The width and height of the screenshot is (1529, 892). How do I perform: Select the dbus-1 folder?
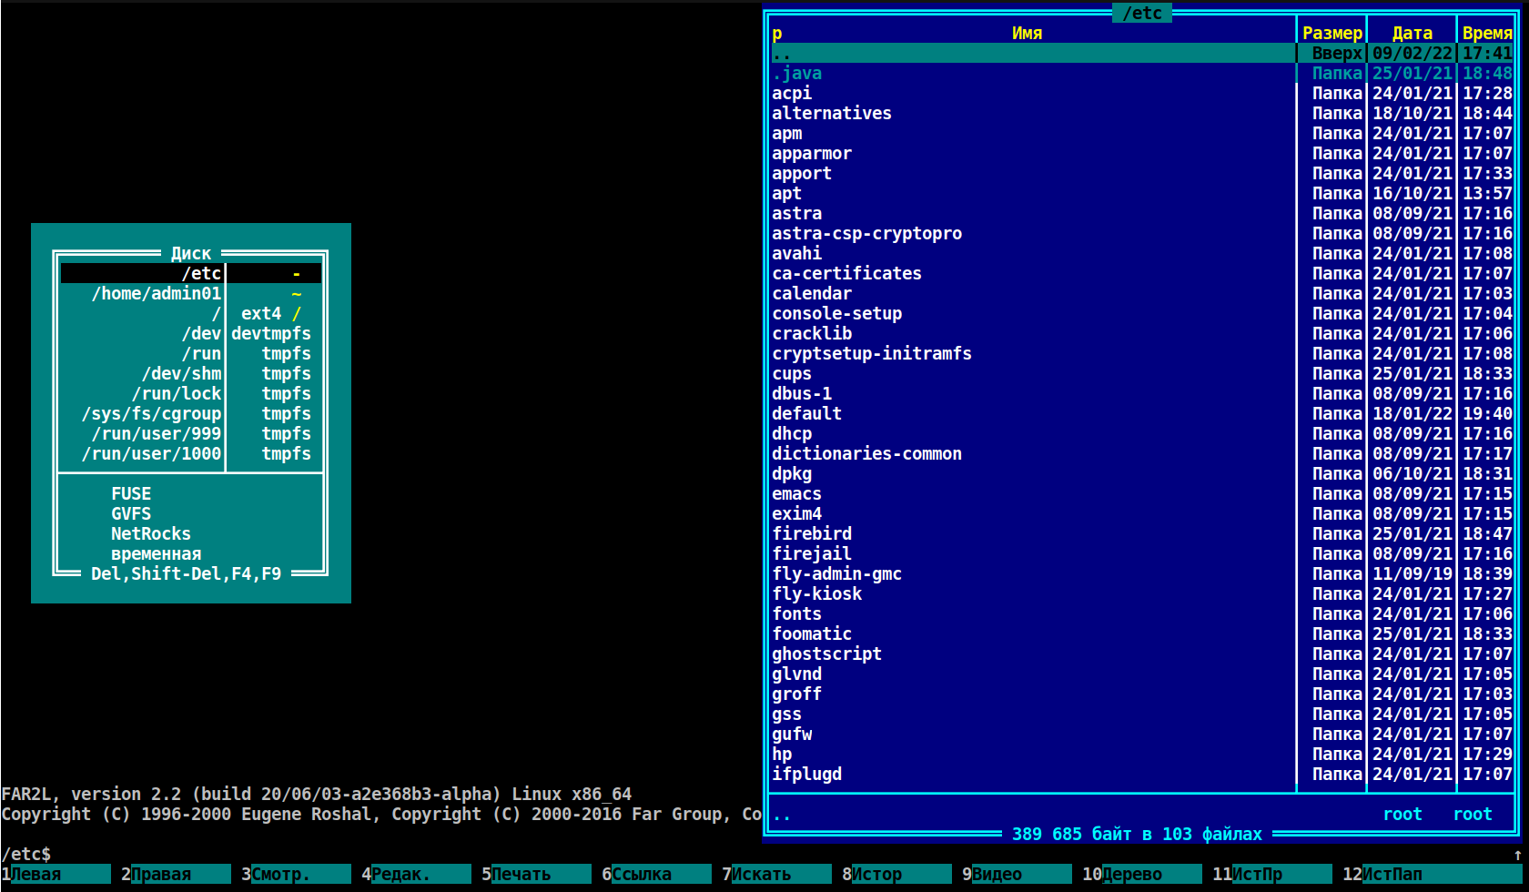pyautogui.click(x=1142, y=393)
